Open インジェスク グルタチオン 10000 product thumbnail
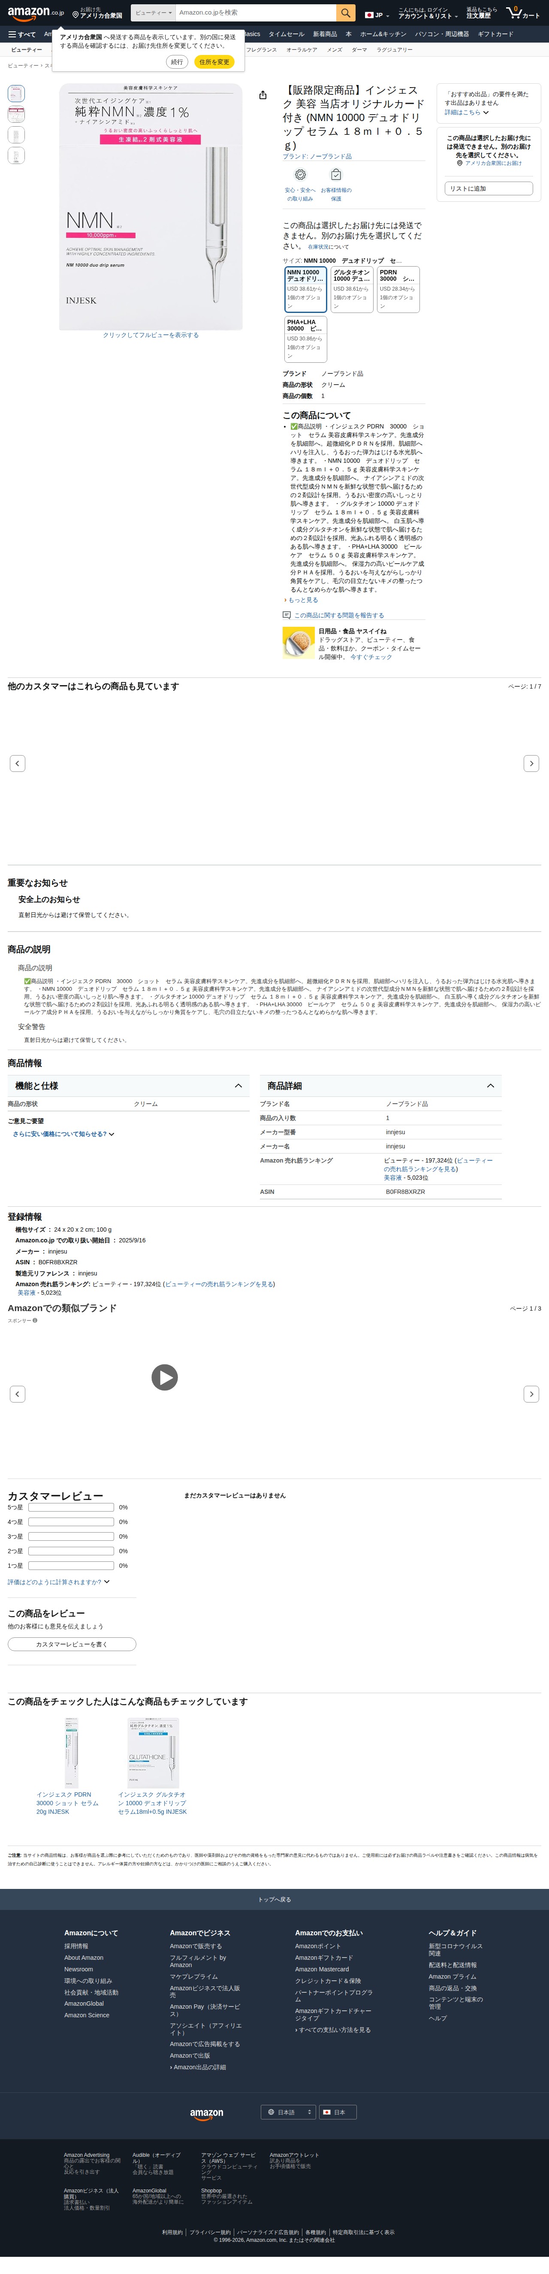 click(x=154, y=1753)
